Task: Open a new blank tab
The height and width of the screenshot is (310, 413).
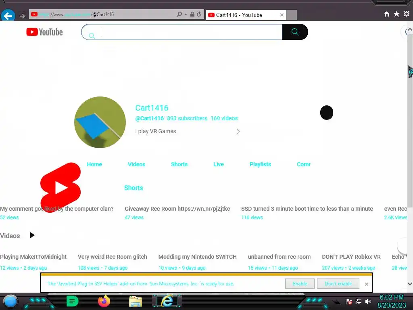Action: 292,15
